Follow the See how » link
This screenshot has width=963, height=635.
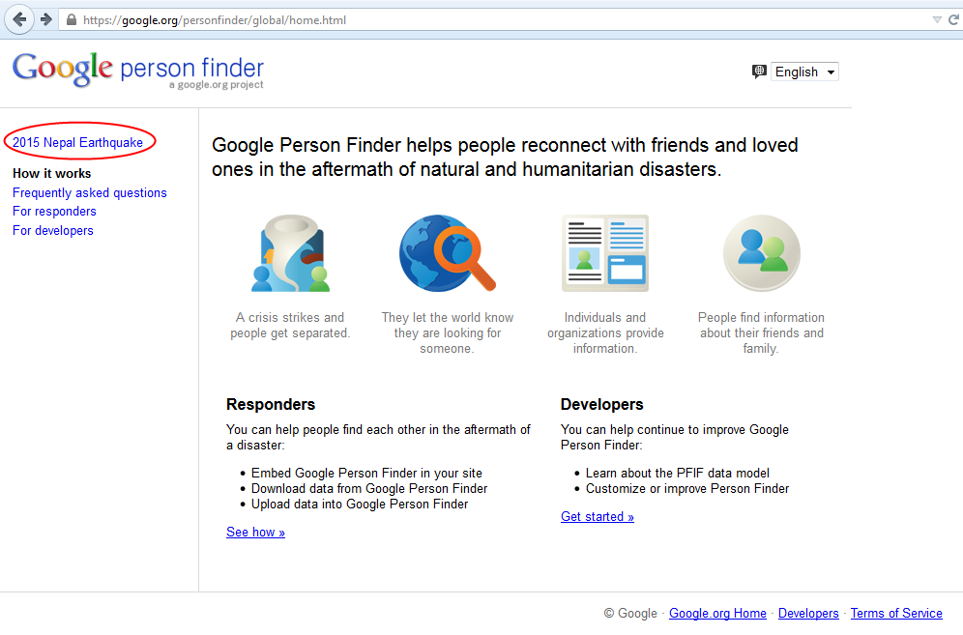pos(255,533)
